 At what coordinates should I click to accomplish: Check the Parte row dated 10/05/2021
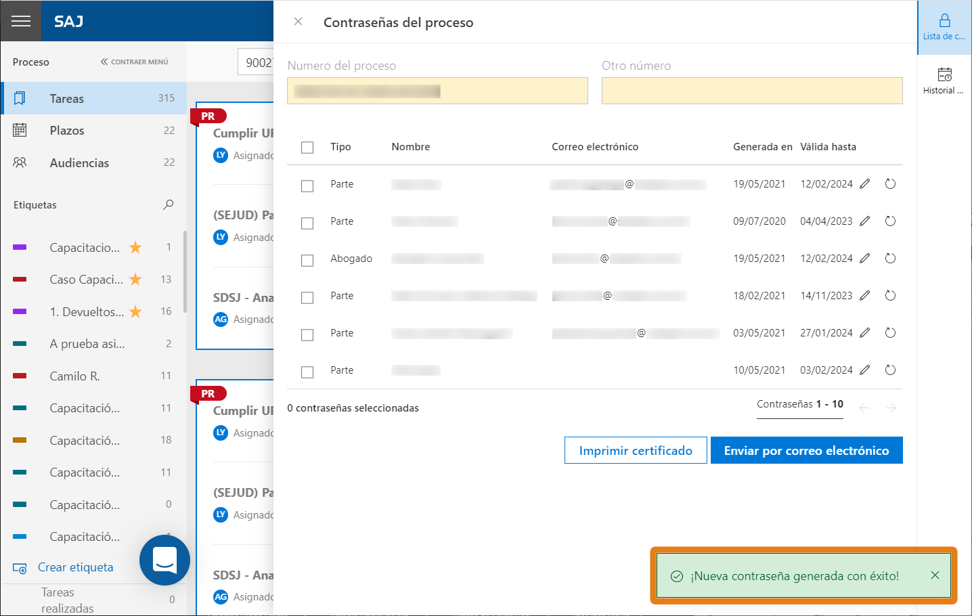tap(307, 372)
